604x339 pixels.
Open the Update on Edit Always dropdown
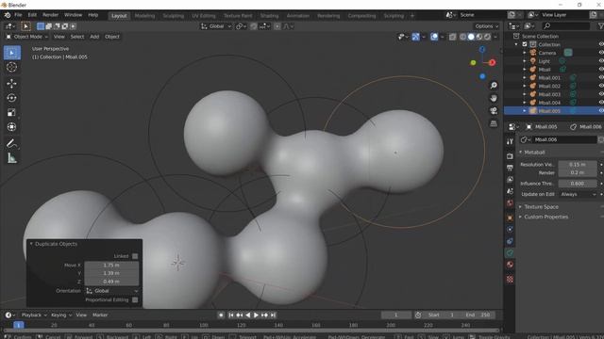(x=578, y=195)
